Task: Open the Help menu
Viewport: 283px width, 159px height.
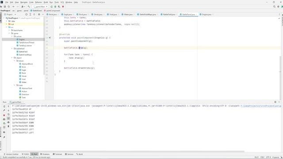Action: click(76, 2)
